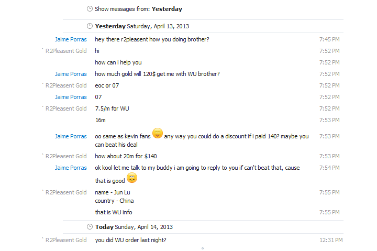Click R2Pleasent Gold name beside 'eoc or 07'
The height and width of the screenshot is (251, 377).
[x=66, y=85]
